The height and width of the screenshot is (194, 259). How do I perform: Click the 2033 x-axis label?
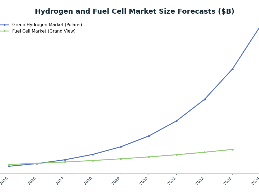[x=227, y=181]
